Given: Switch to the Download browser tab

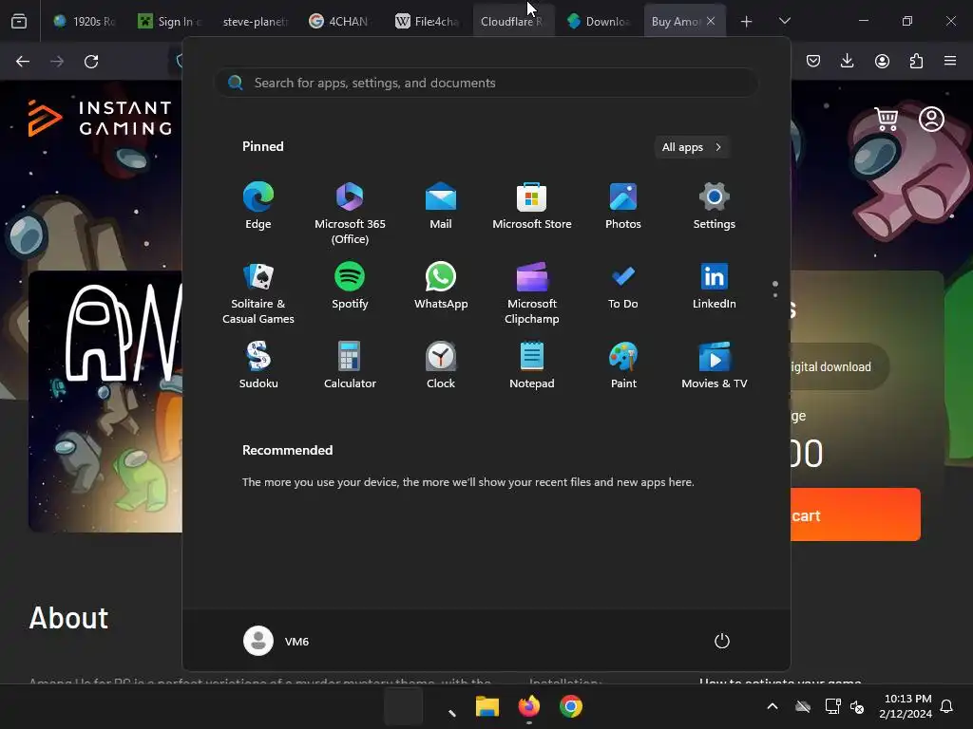Looking at the screenshot, I should pos(599,21).
